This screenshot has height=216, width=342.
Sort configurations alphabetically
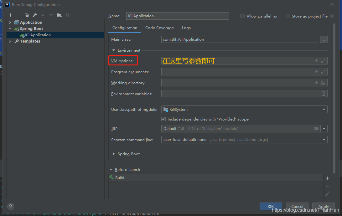point(67,15)
